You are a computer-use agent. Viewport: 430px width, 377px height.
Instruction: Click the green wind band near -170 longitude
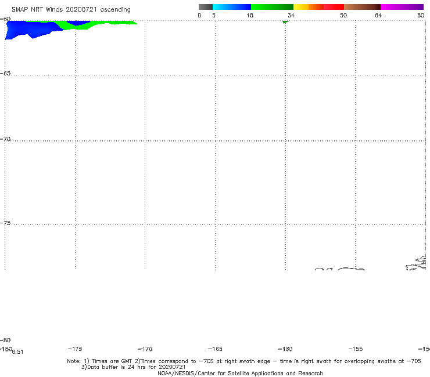click(x=115, y=23)
